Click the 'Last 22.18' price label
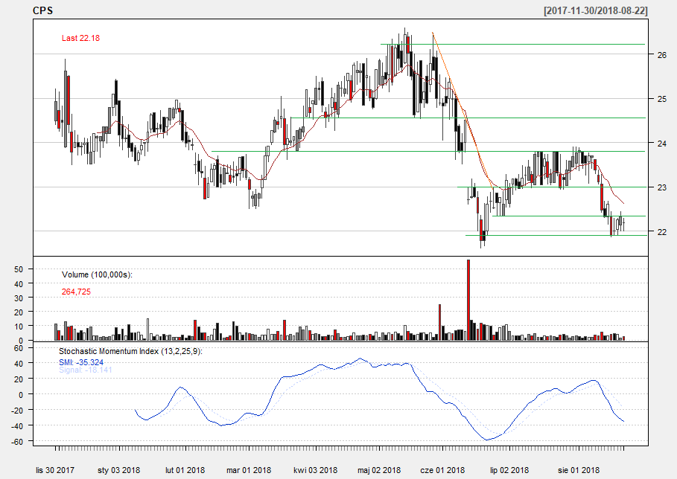Image resolution: width=677 pixels, height=479 pixels. point(80,38)
